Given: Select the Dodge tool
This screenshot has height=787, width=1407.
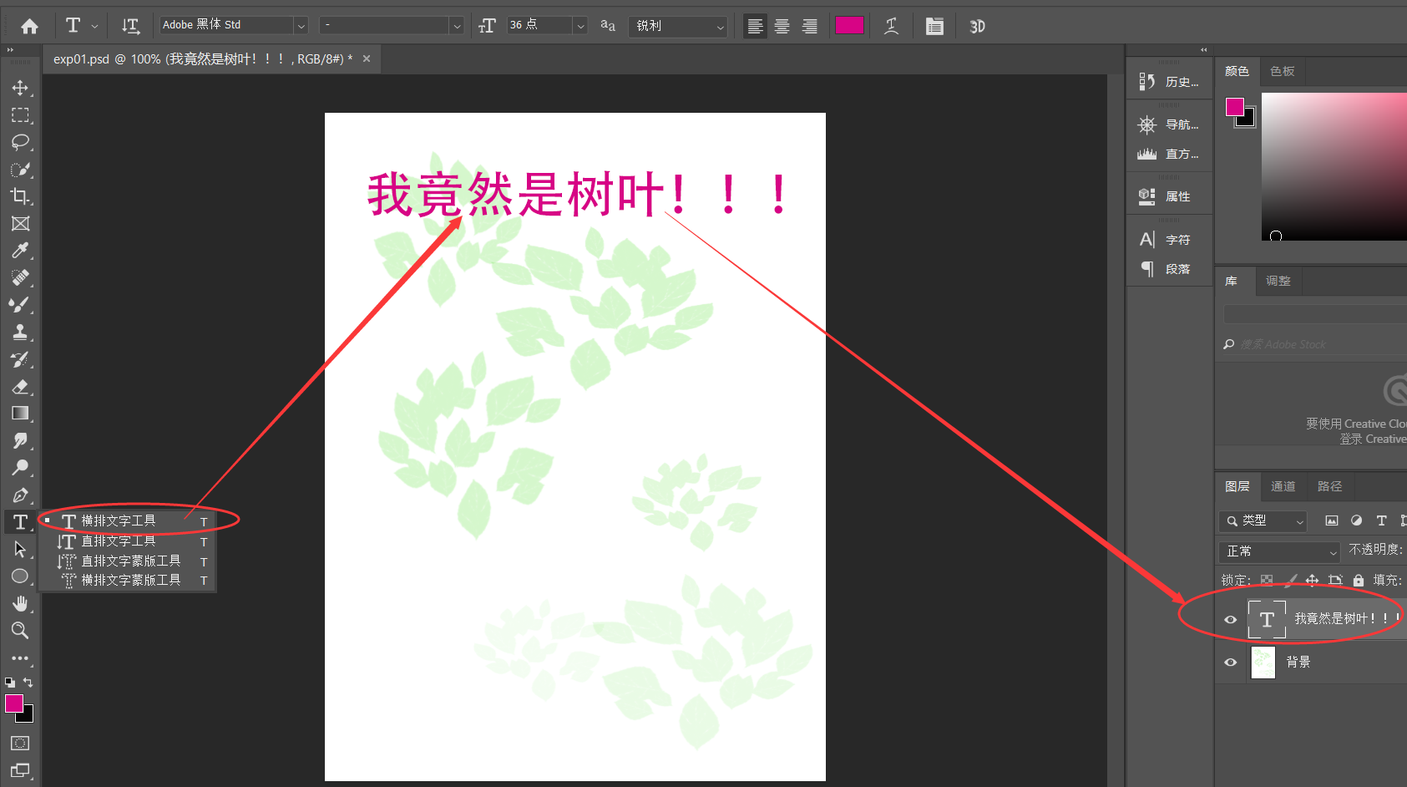Looking at the screenshot, I should 20,468.
